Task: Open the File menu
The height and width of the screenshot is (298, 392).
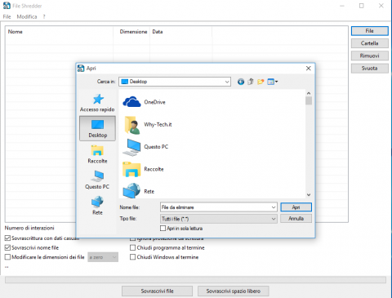Action: pyautogui.click(x=7, y=16)
